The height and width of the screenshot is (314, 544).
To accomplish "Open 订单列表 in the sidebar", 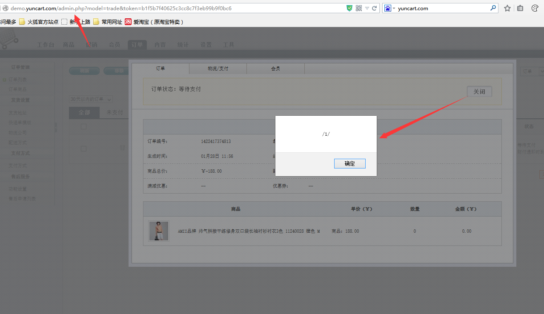I will click(18, 80).
